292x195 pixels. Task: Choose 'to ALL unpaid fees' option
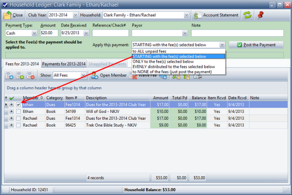[179, 51]
